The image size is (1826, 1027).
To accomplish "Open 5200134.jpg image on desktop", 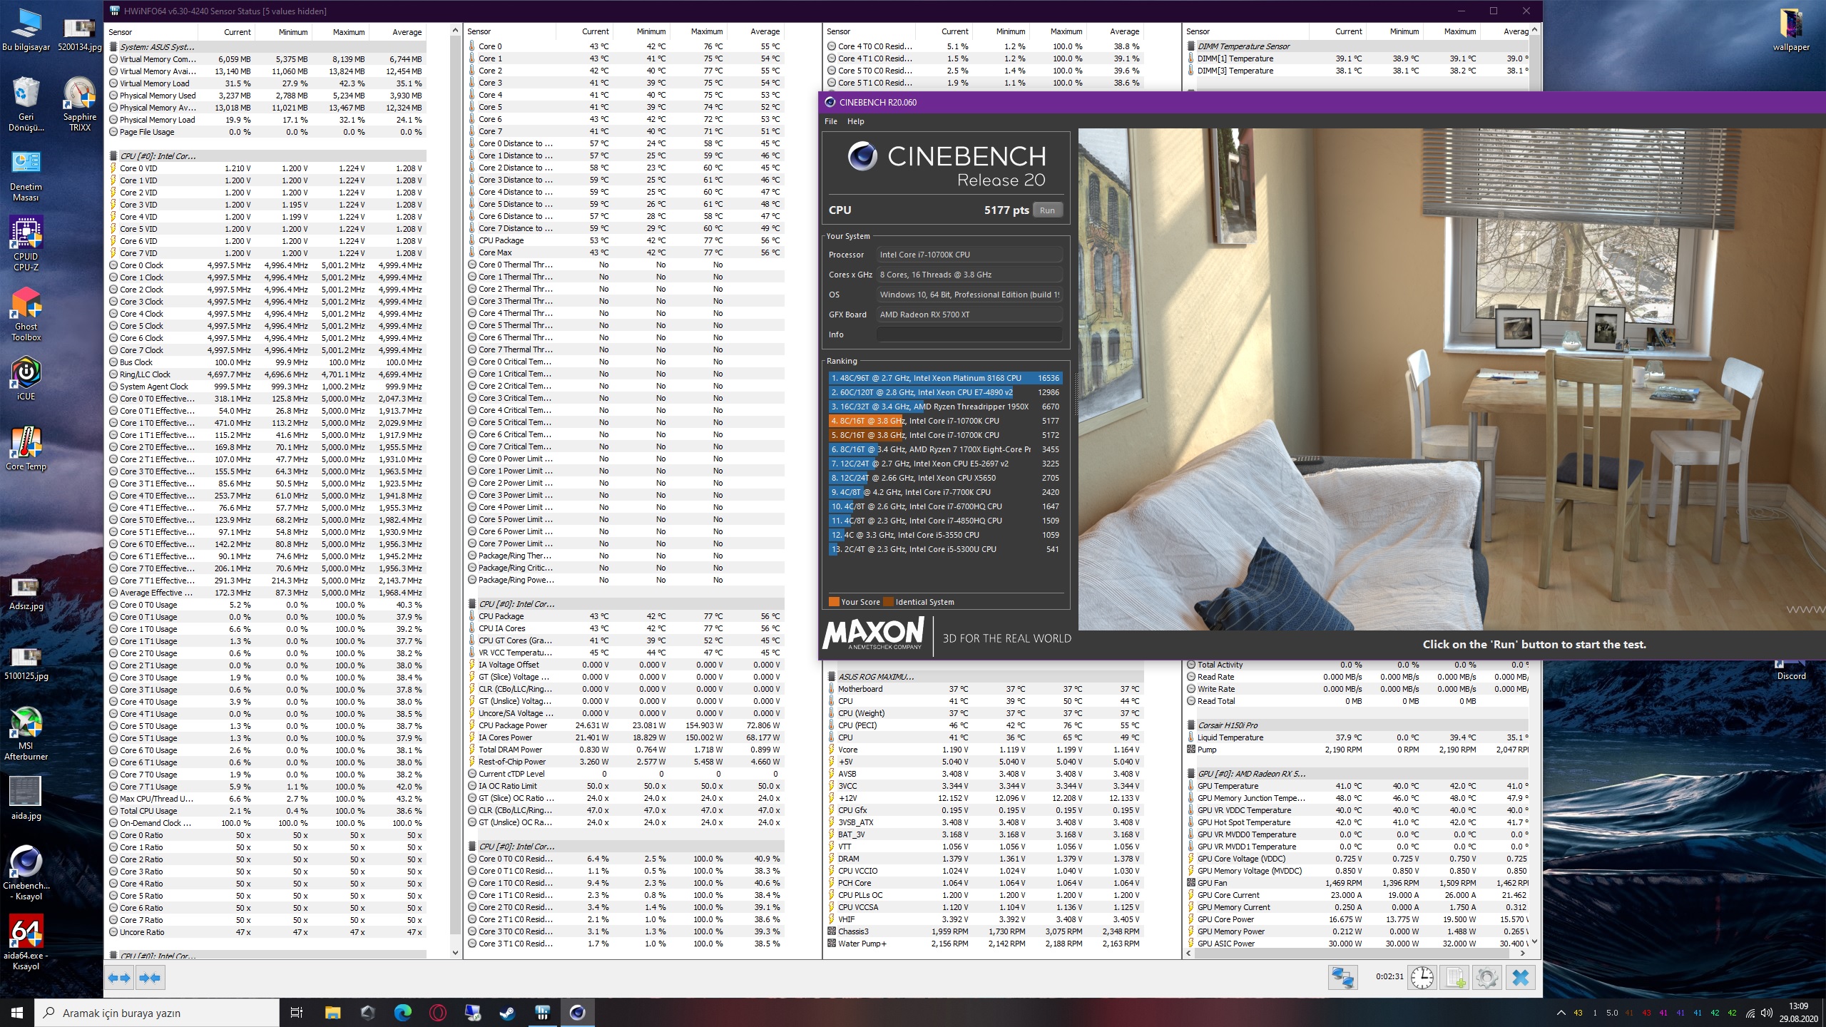I will click(79, 34).
